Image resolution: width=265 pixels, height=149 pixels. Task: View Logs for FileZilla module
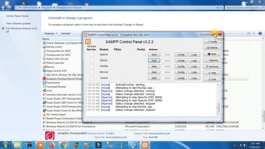pyautogui.click(x=194, y=66)
